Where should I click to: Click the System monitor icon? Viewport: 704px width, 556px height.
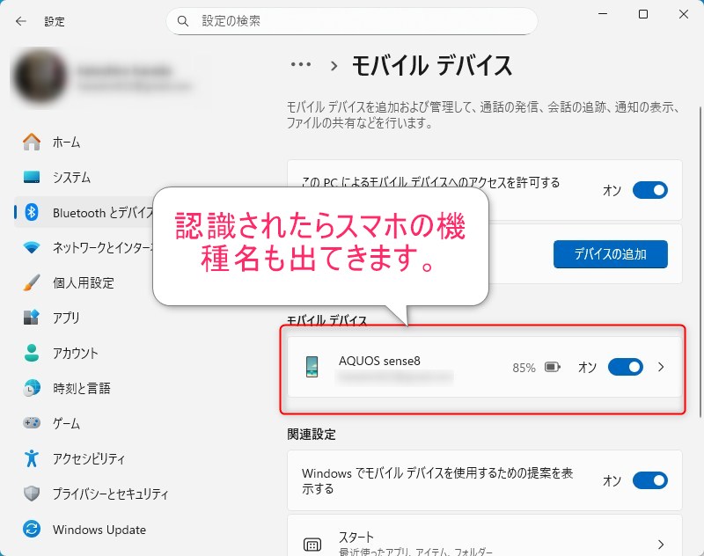pos(33,177)
